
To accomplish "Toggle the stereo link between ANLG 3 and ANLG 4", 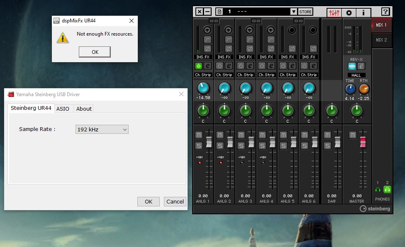I will coord(256,21).
